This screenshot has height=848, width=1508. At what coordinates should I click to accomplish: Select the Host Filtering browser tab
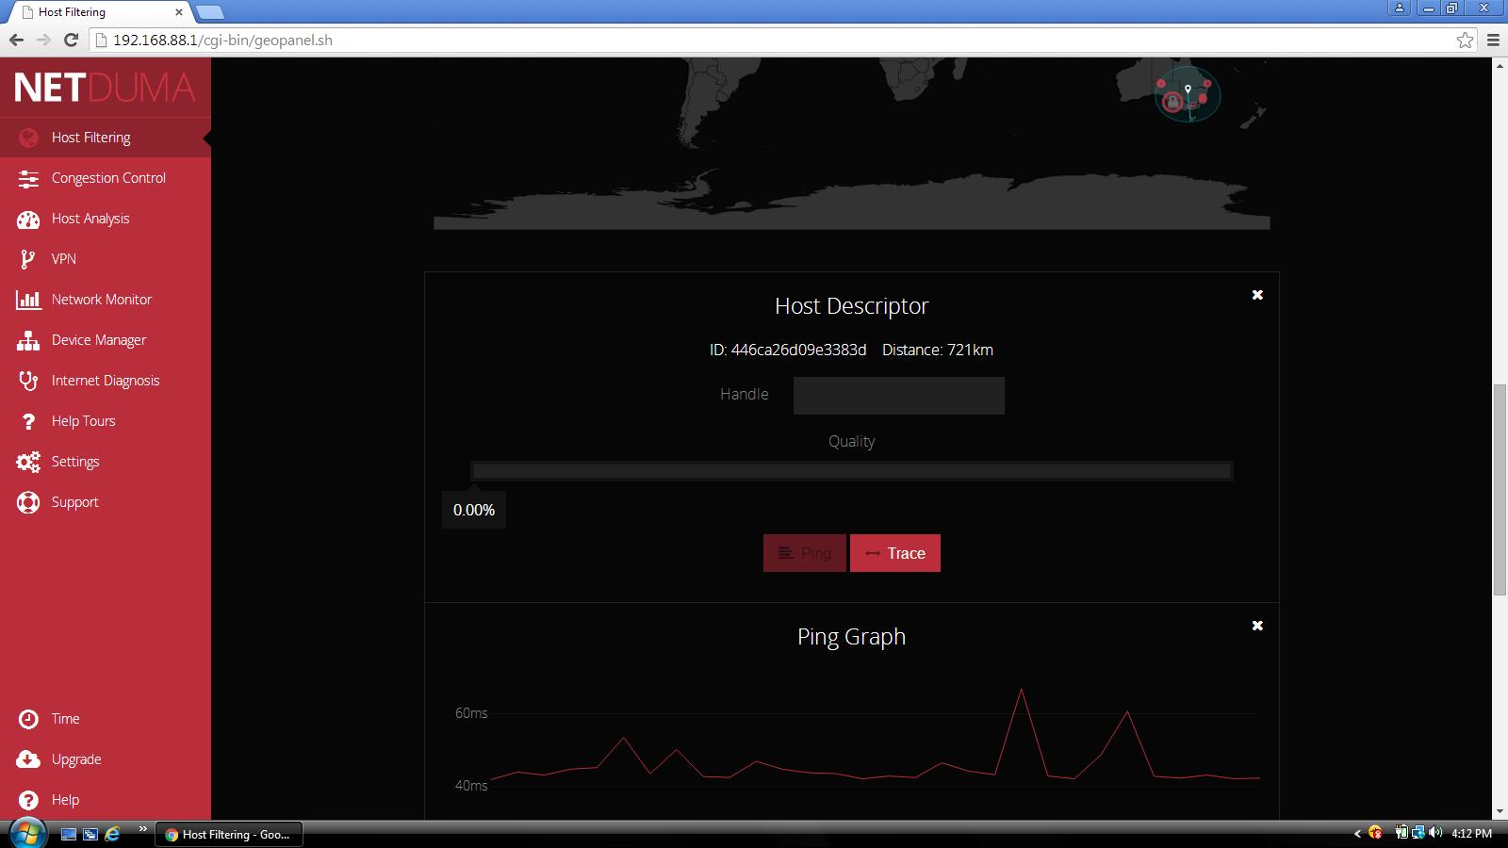(x=99, y=12)
